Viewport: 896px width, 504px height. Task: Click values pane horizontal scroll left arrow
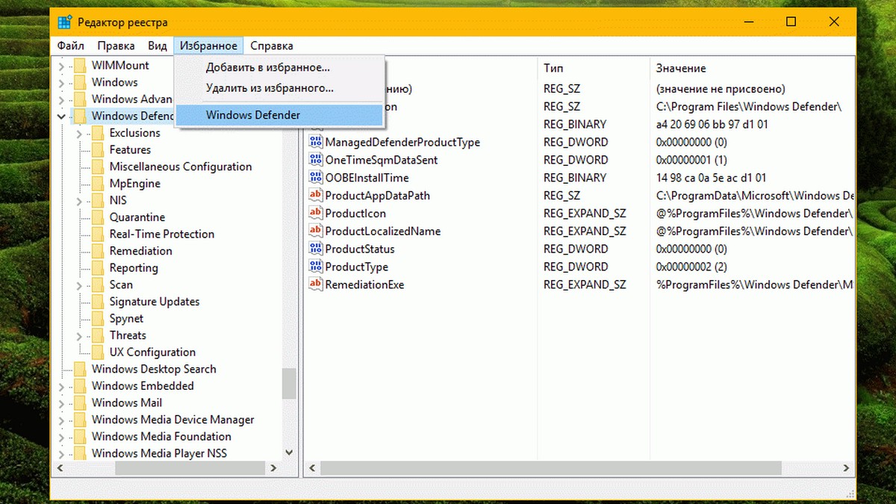pos(312,468)
